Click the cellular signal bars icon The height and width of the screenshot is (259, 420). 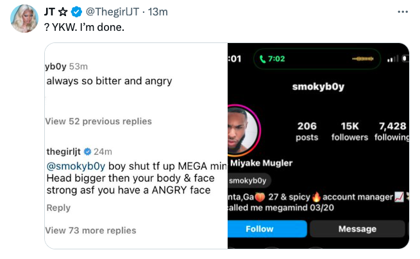pos(392,59)
